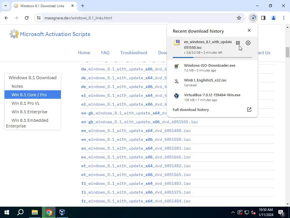Open VirtualBox-7.0.12-159484-Win.exe download entry

click(x=212, y=97)
